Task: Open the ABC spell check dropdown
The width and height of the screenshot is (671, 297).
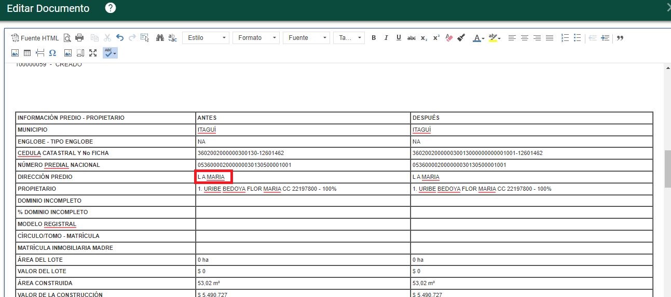Action: coord(110,53)
